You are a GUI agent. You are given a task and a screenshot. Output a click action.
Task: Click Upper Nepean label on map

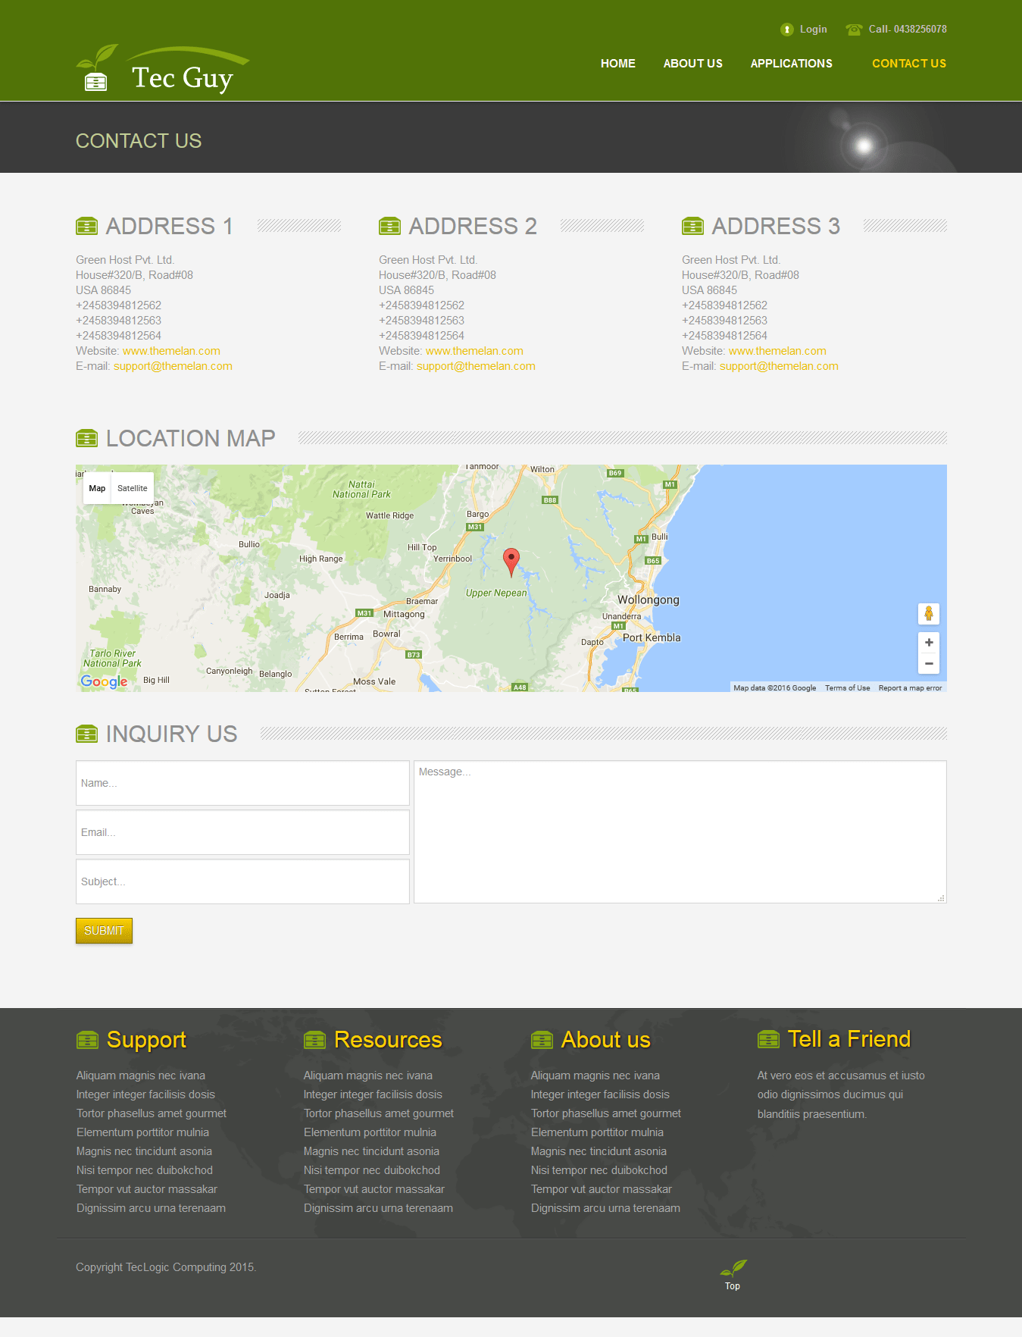coord(496,593)
